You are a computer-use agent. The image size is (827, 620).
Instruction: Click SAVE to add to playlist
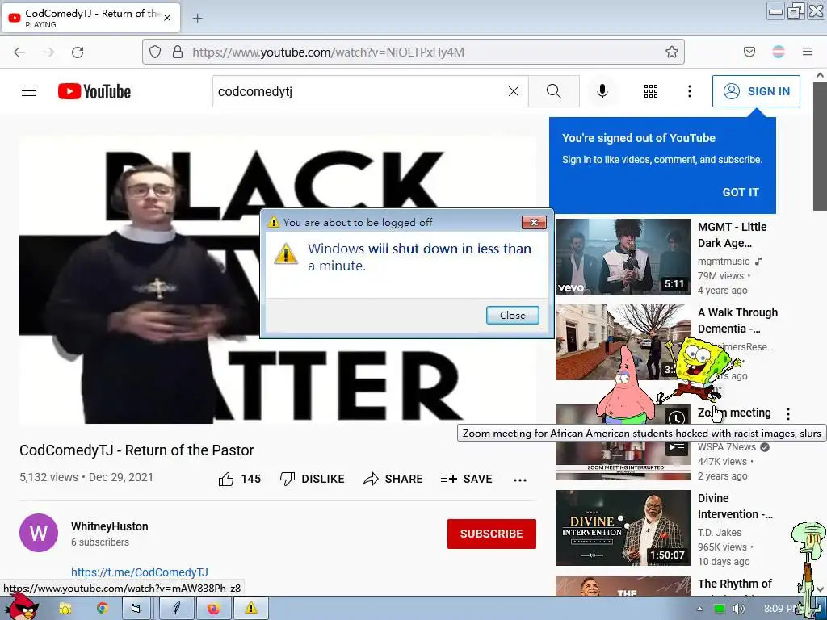coord(466,479)
